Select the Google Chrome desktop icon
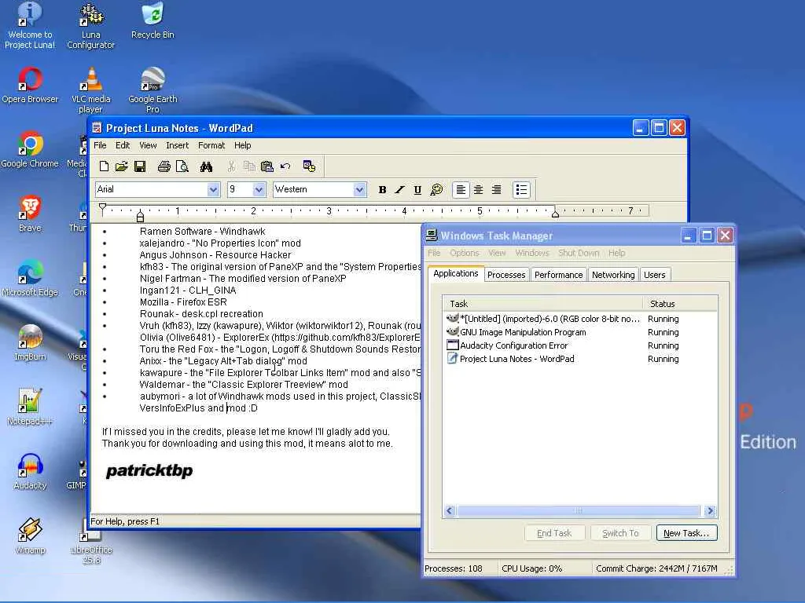The height and width of the screenshot is (603, 805). coord(30,150)
